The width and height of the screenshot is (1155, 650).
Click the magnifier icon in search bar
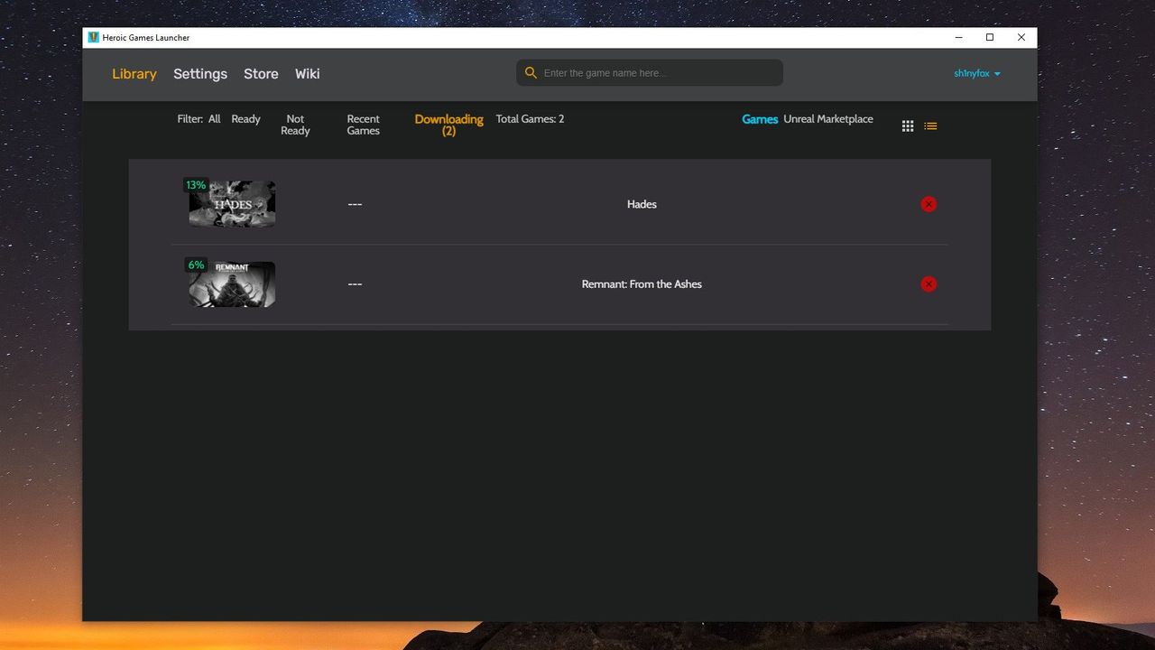531,73
